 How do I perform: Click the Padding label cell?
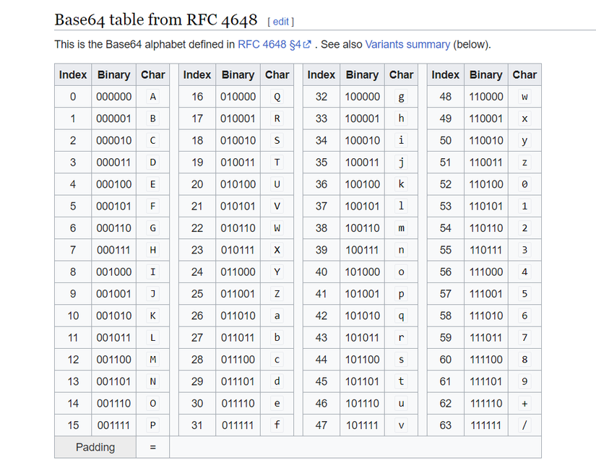coord(95,447)
